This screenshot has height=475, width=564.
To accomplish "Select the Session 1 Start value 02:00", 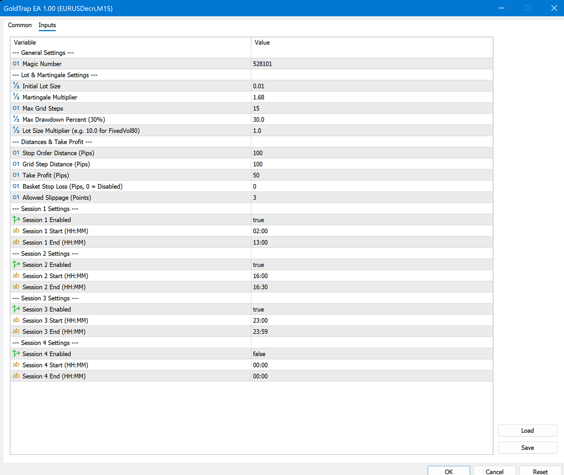I will (x=260, y=231).
